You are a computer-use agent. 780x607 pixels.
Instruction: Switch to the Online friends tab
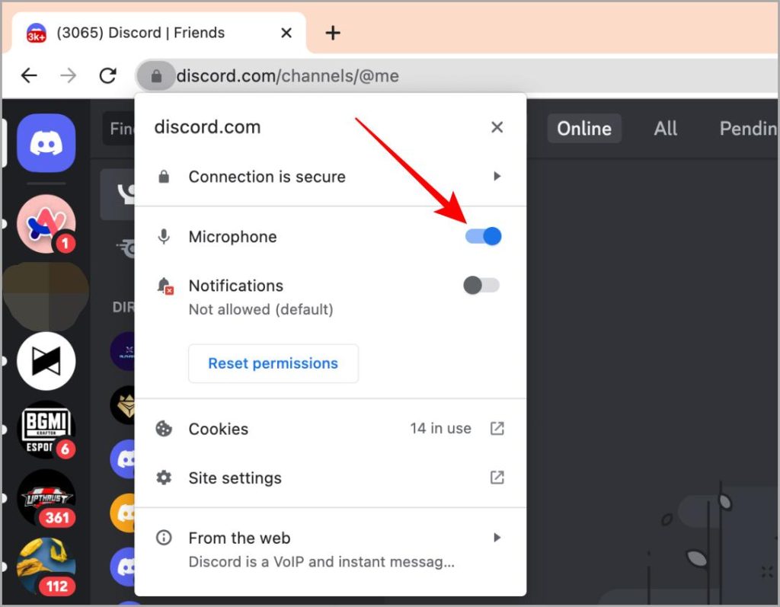(x=583, y=129)
